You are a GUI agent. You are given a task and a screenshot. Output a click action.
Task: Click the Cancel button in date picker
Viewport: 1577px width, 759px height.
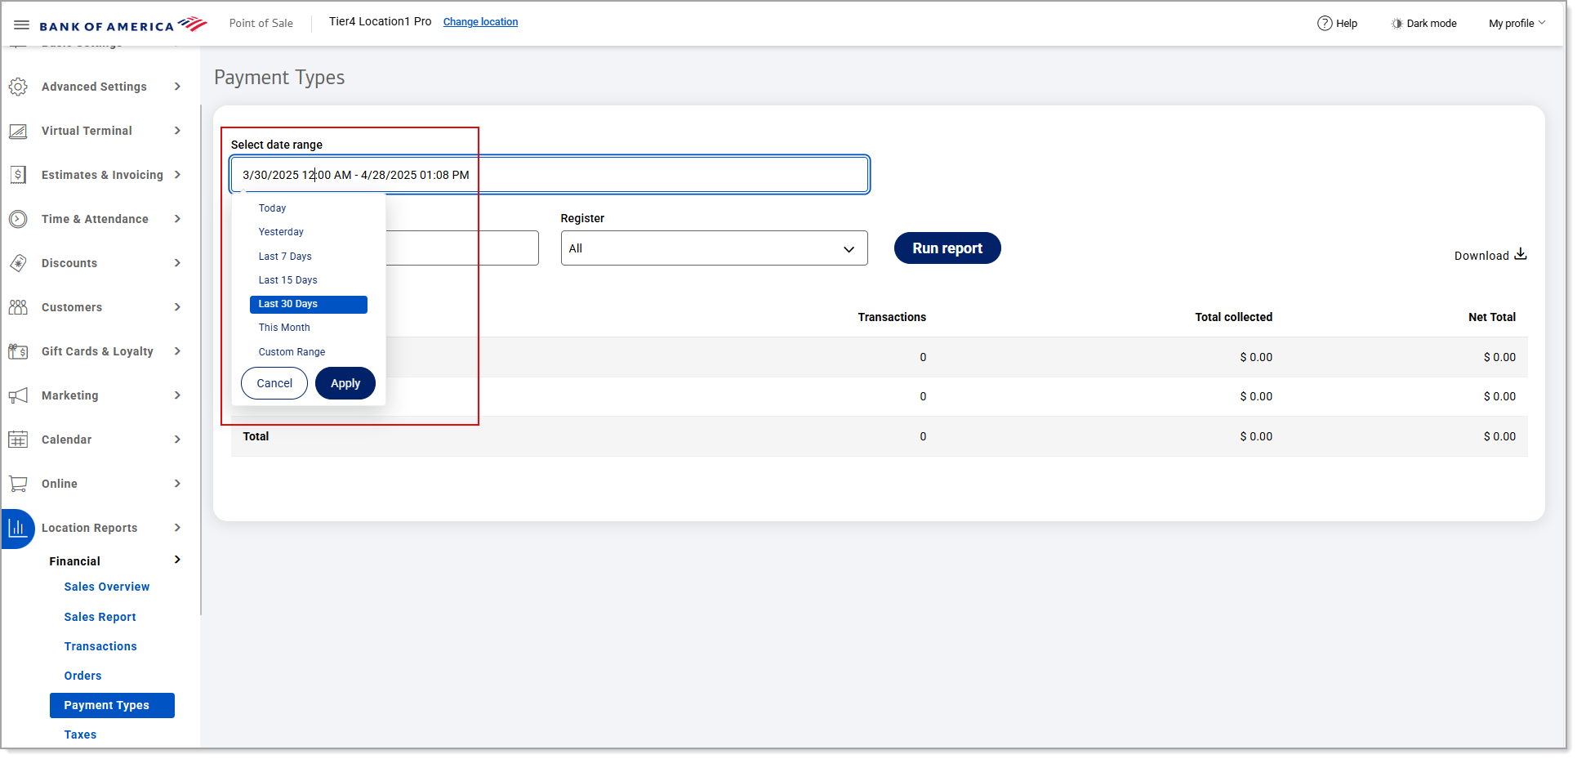[274, 383]
